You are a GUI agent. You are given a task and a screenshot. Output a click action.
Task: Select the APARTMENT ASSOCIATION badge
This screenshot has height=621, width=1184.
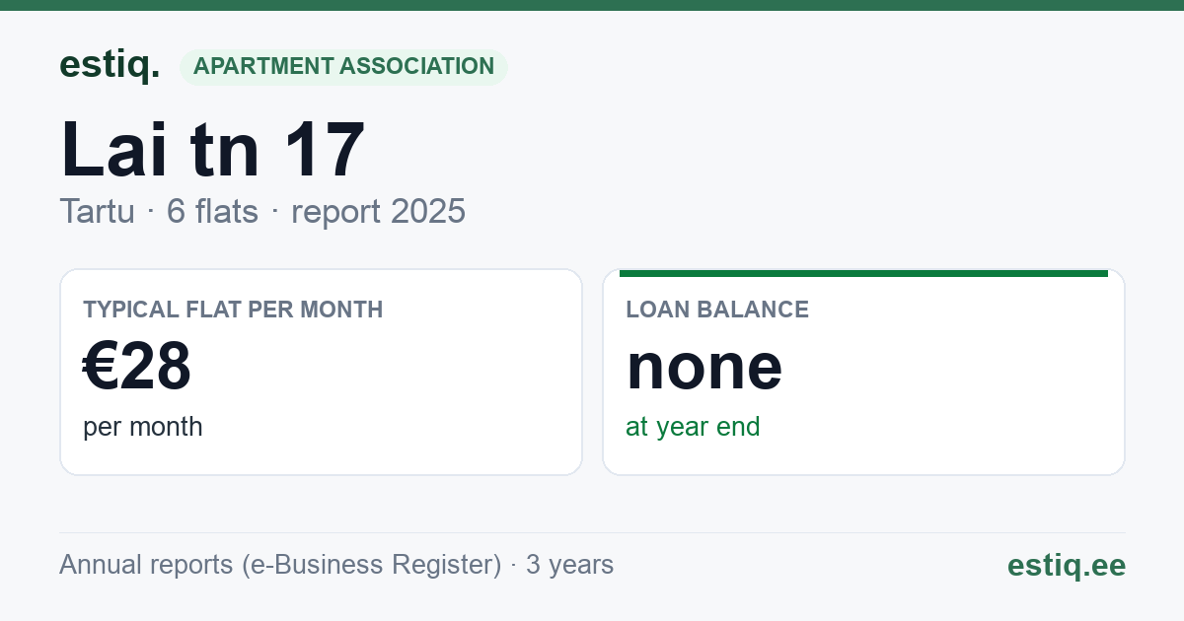[343, 67]
